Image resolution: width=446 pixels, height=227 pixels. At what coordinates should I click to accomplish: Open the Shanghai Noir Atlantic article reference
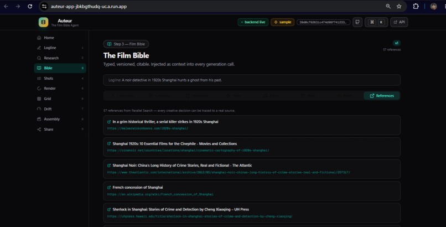[x=252, y=169]
